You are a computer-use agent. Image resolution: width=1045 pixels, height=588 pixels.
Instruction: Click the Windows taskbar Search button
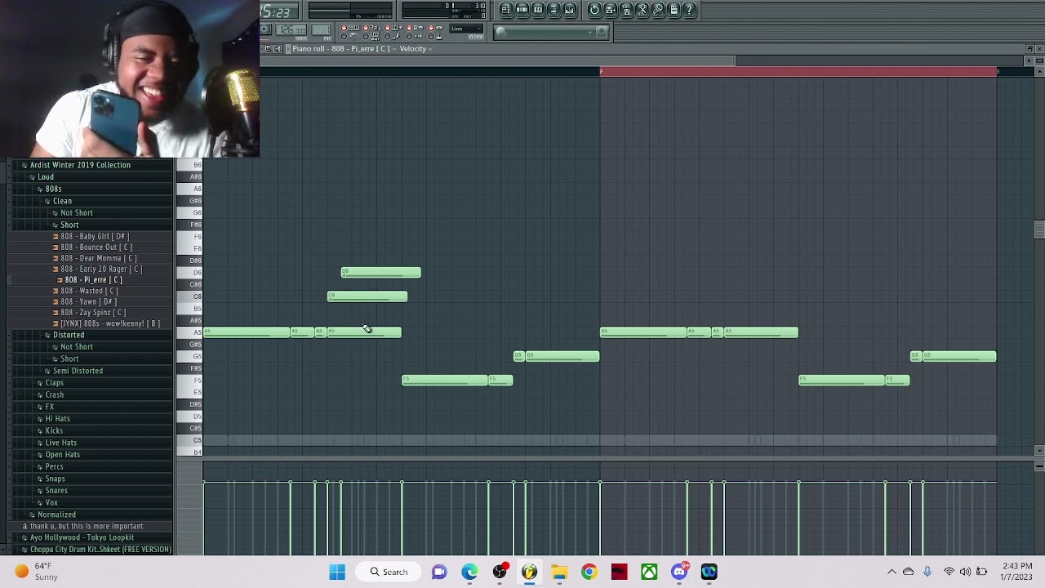click(x=388, y=572)
